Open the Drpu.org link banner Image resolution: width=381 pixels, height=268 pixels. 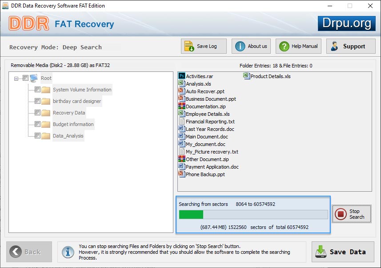click(x=346, y=24)
